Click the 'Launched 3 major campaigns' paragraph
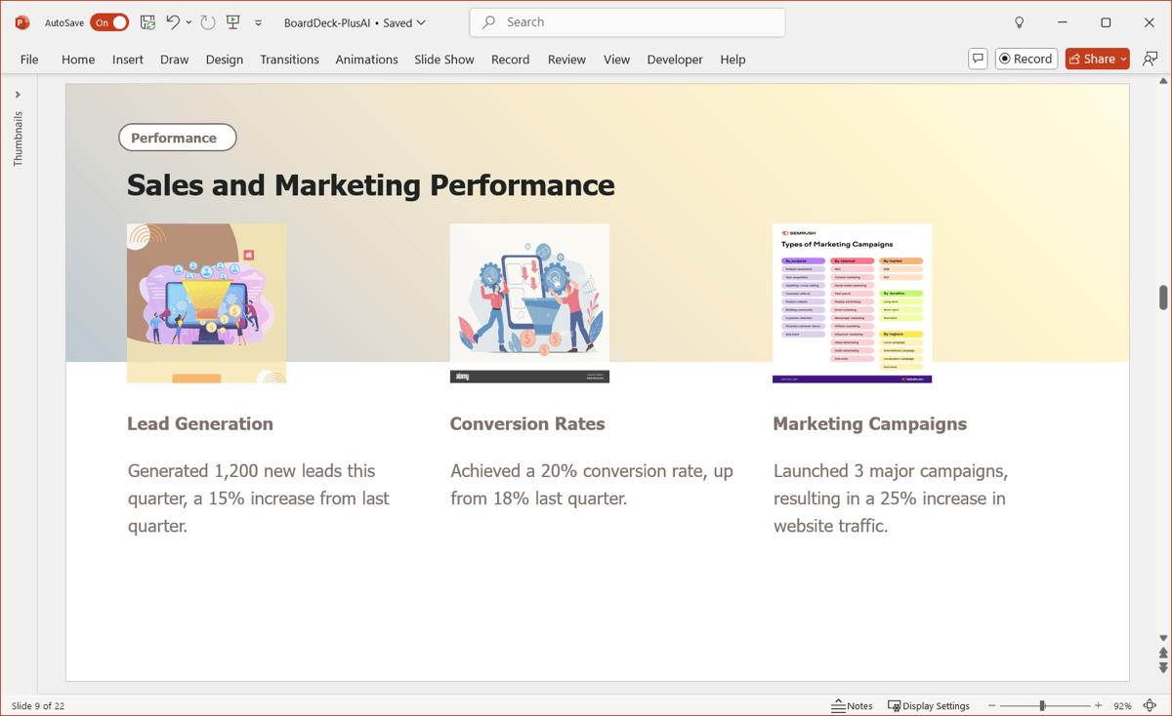This screenshot has height=716, width=1172. click(890, 498)
